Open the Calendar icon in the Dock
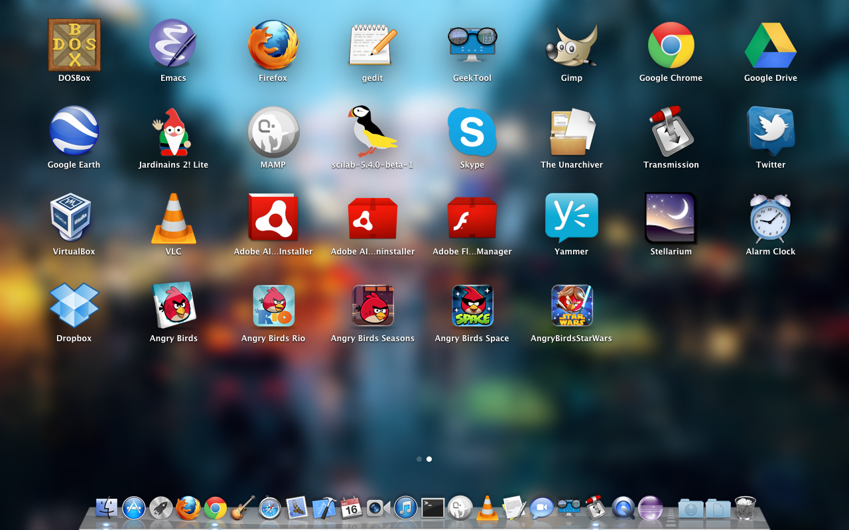This screenshot has height=530, width=849. pyautogui.click(x=351, y=508)
